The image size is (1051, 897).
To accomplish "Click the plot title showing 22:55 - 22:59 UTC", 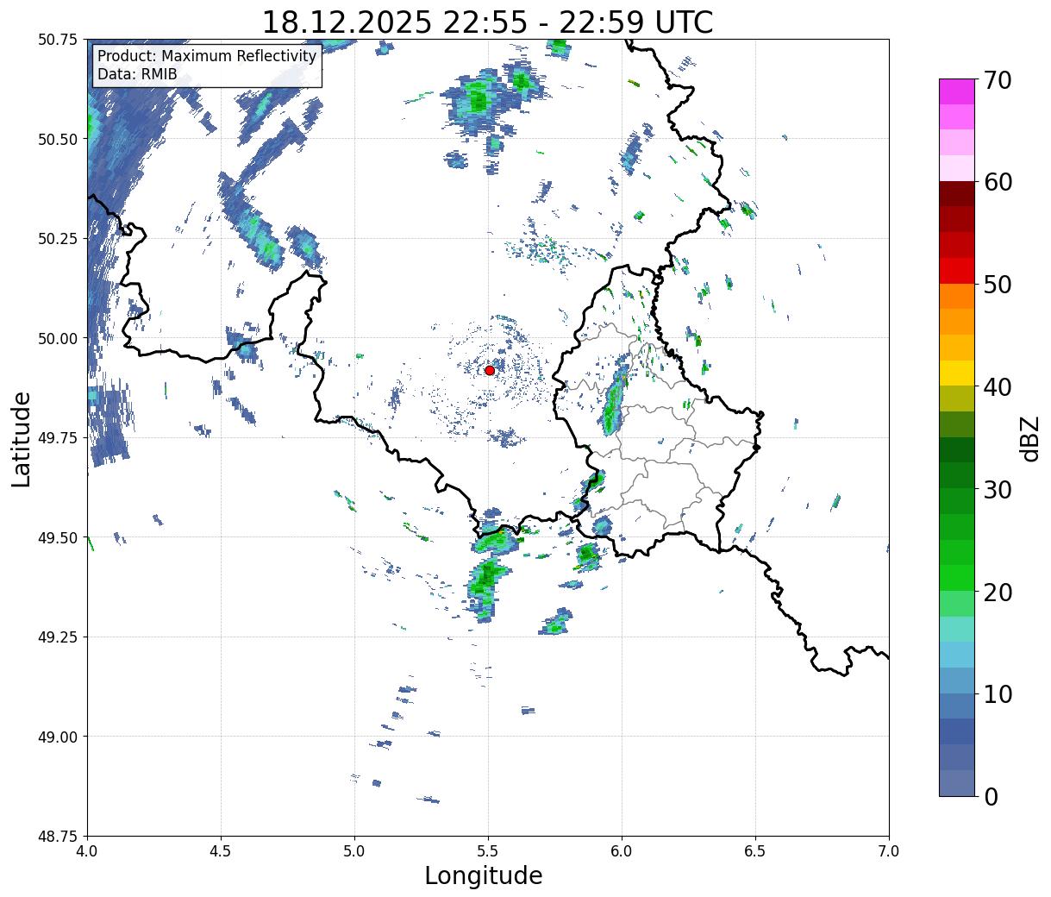I will 487,22.
